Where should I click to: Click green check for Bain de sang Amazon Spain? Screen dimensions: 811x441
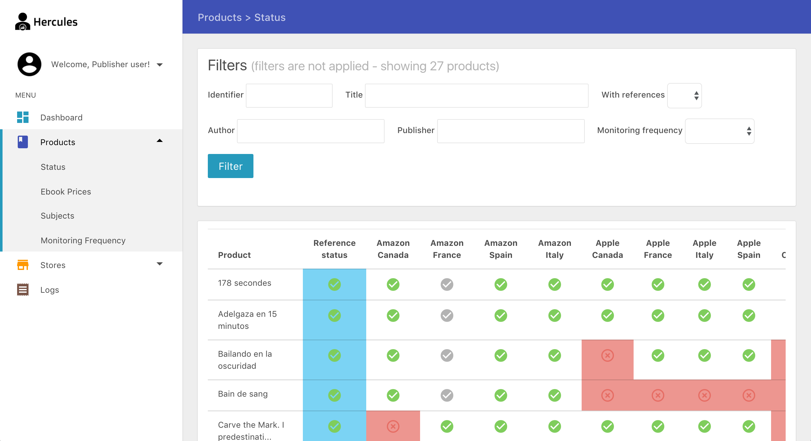[501, 395]
